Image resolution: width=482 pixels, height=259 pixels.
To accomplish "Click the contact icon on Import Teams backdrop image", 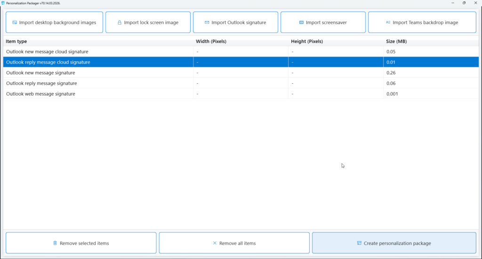I will [388, 23].
